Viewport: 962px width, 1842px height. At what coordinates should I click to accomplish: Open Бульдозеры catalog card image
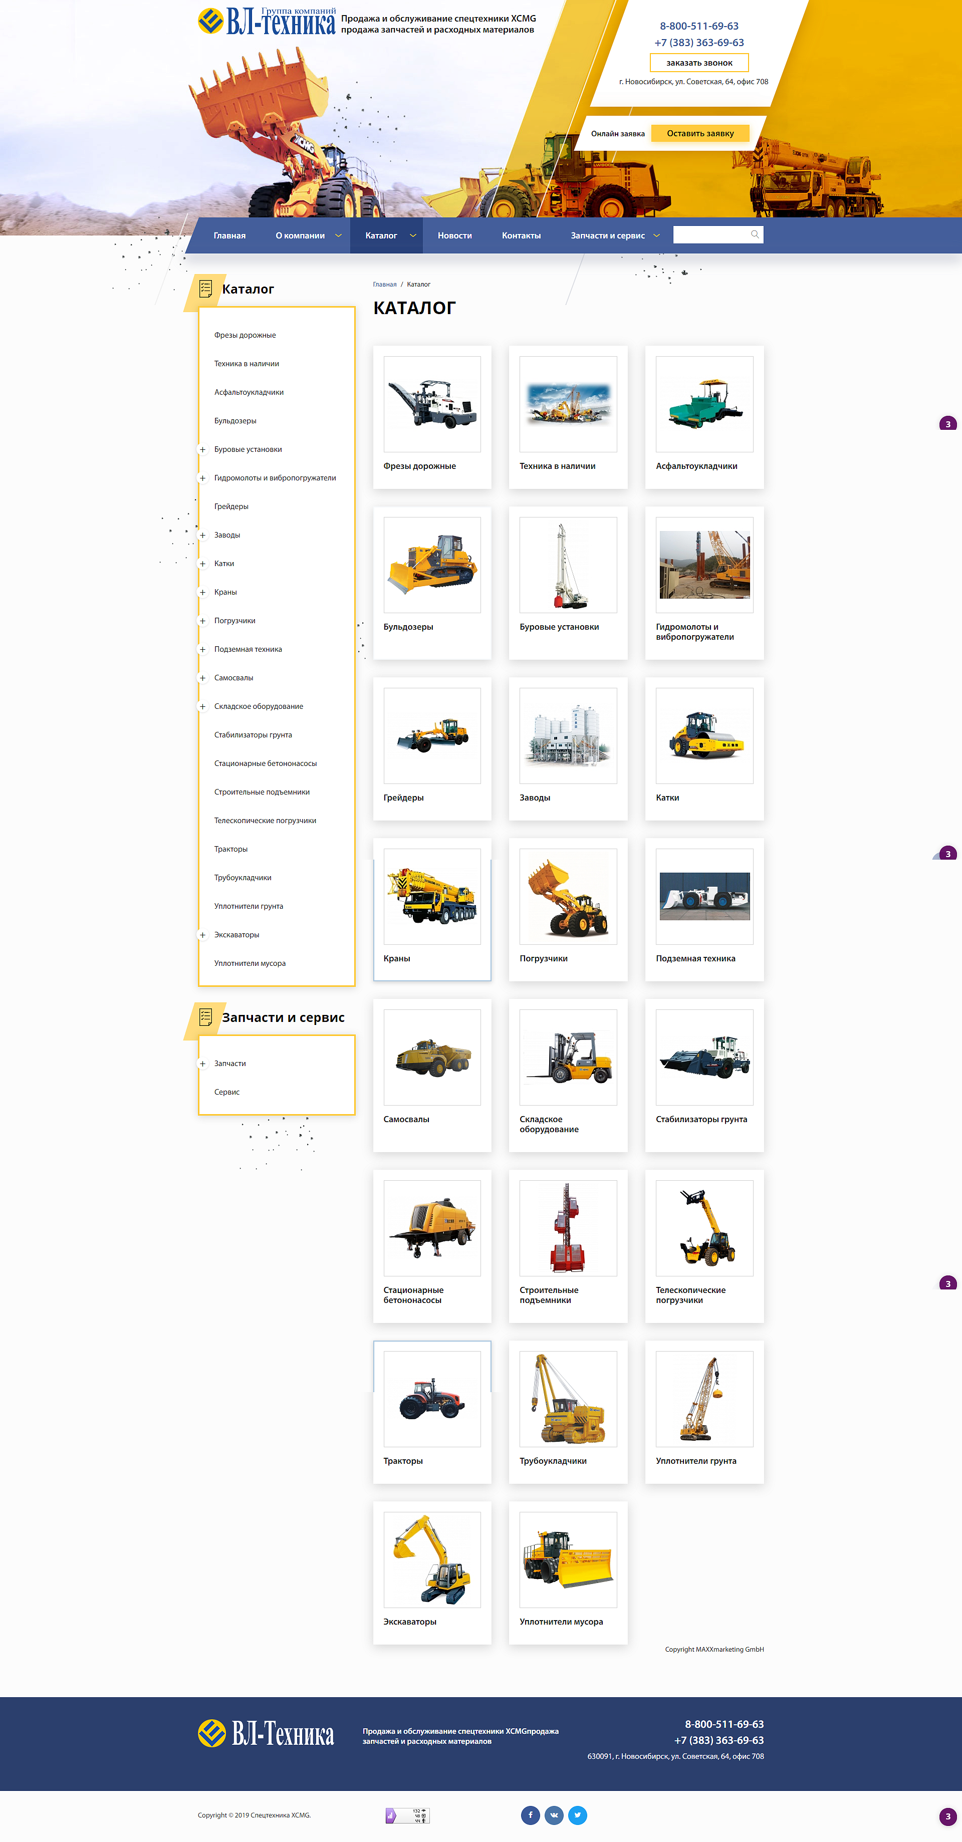pyautogui.click(x=432, y=565)
